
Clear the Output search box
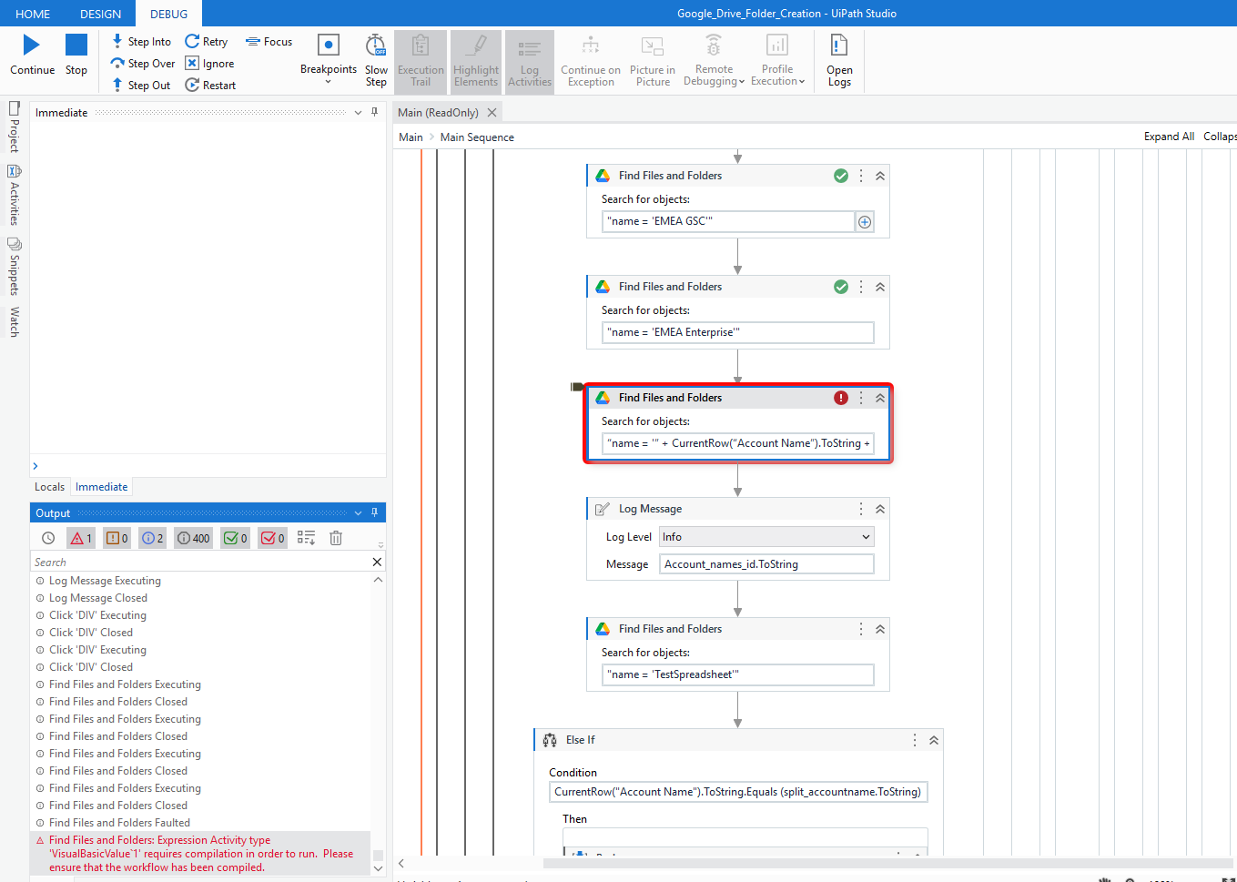coord(377,563)
